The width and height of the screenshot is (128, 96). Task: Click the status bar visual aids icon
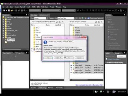pyautogui.click(x=101, y=91)
